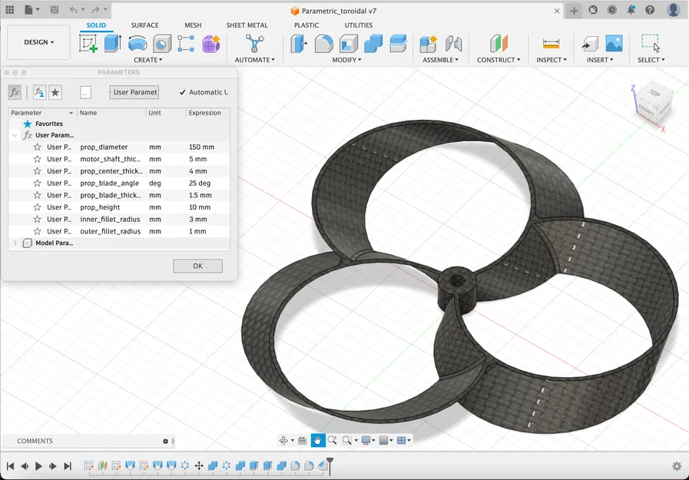The image size is (689, 480).
Task: Select the Create Sketch tool
Action: [x=87, y=44]
